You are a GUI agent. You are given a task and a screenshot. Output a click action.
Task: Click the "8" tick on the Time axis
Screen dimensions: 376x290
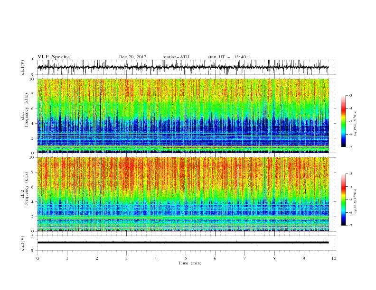[x=274, y=258]
